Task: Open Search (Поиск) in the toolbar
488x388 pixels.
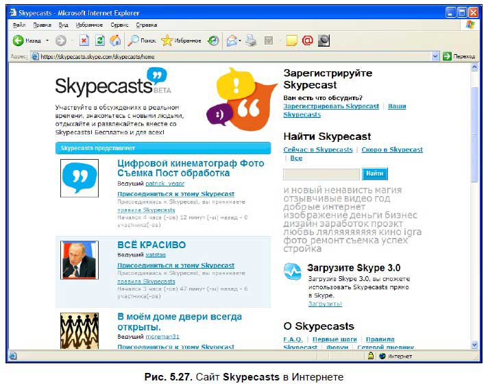Action: [x=141, y=40]
